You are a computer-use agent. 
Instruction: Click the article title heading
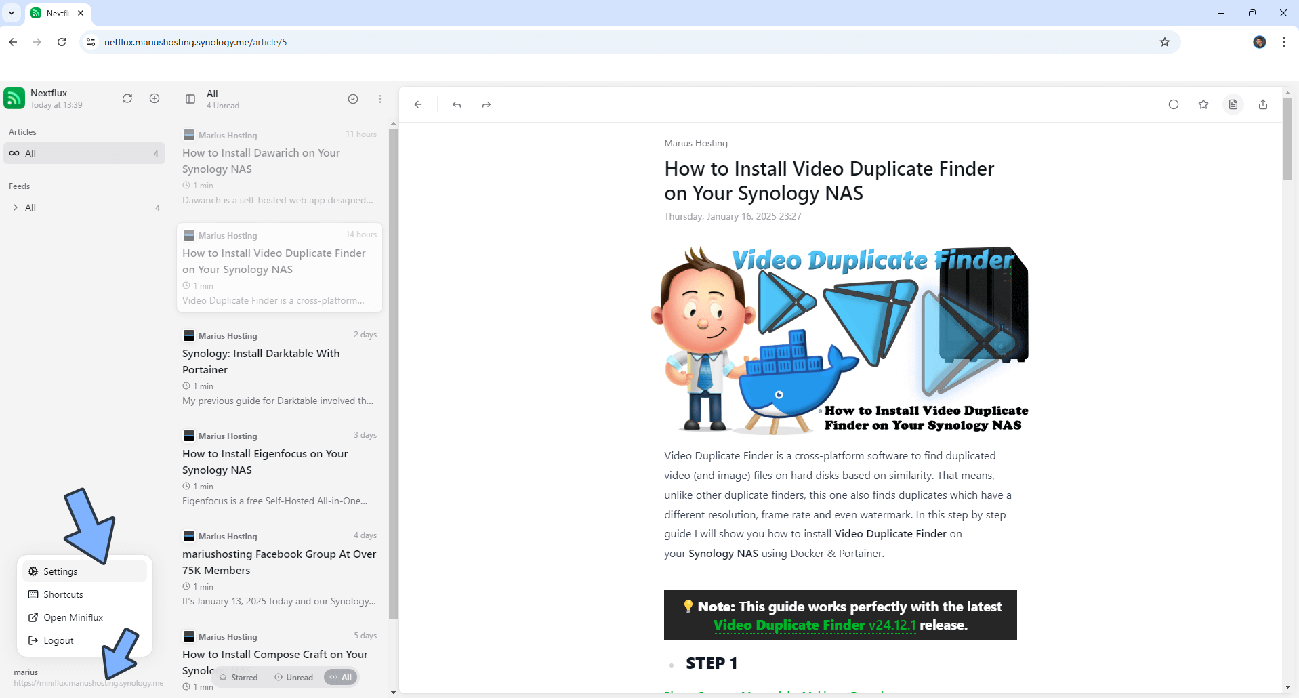(829, 181)
